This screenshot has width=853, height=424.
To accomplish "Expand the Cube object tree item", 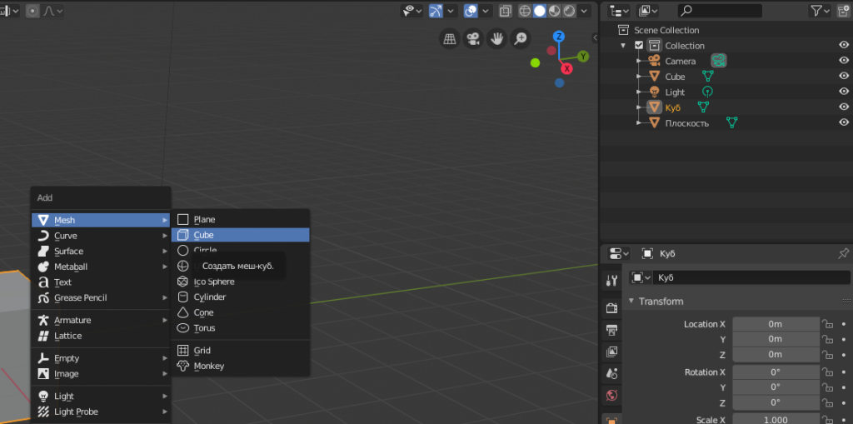I will click(x=639, y=77).
